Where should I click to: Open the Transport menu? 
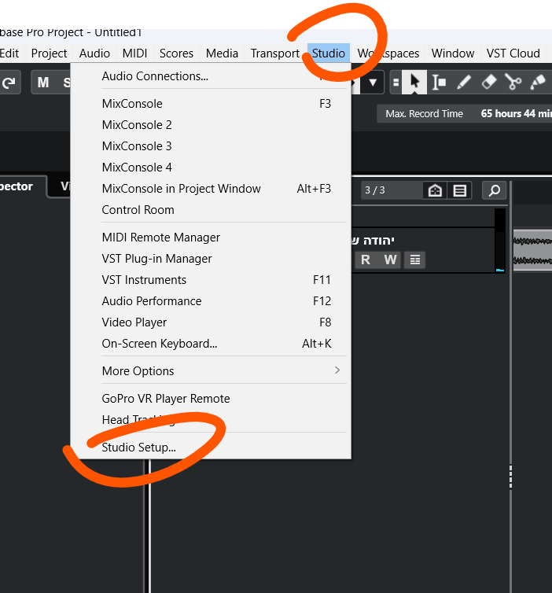pos(275,53)
